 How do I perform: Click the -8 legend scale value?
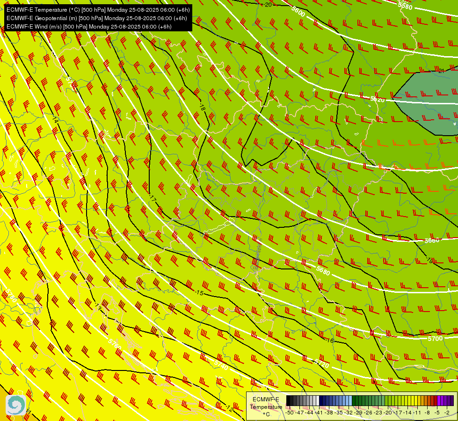coord(428,413)
